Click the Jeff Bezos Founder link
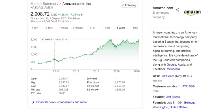The image size is (201, 110). point(173,97)
